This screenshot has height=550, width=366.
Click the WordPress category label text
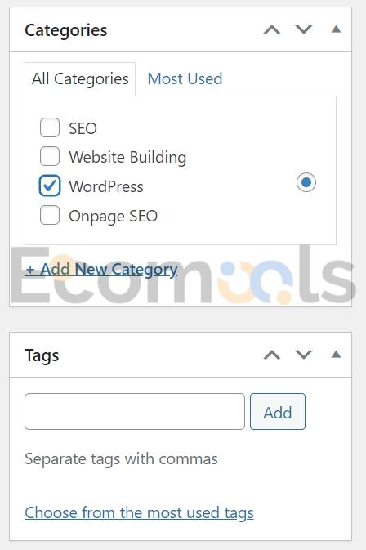point(106,186)
